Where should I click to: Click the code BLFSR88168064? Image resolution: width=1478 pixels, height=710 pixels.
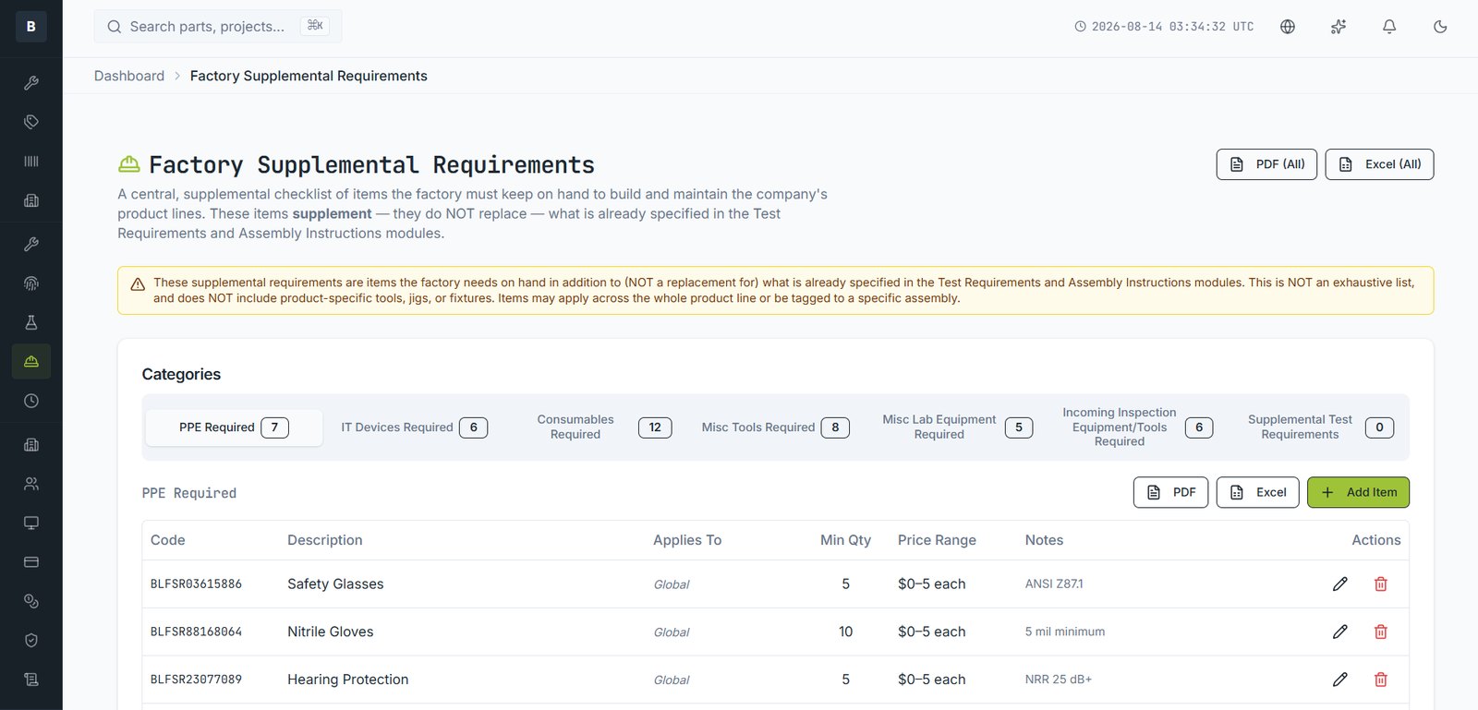click(196, 632)
